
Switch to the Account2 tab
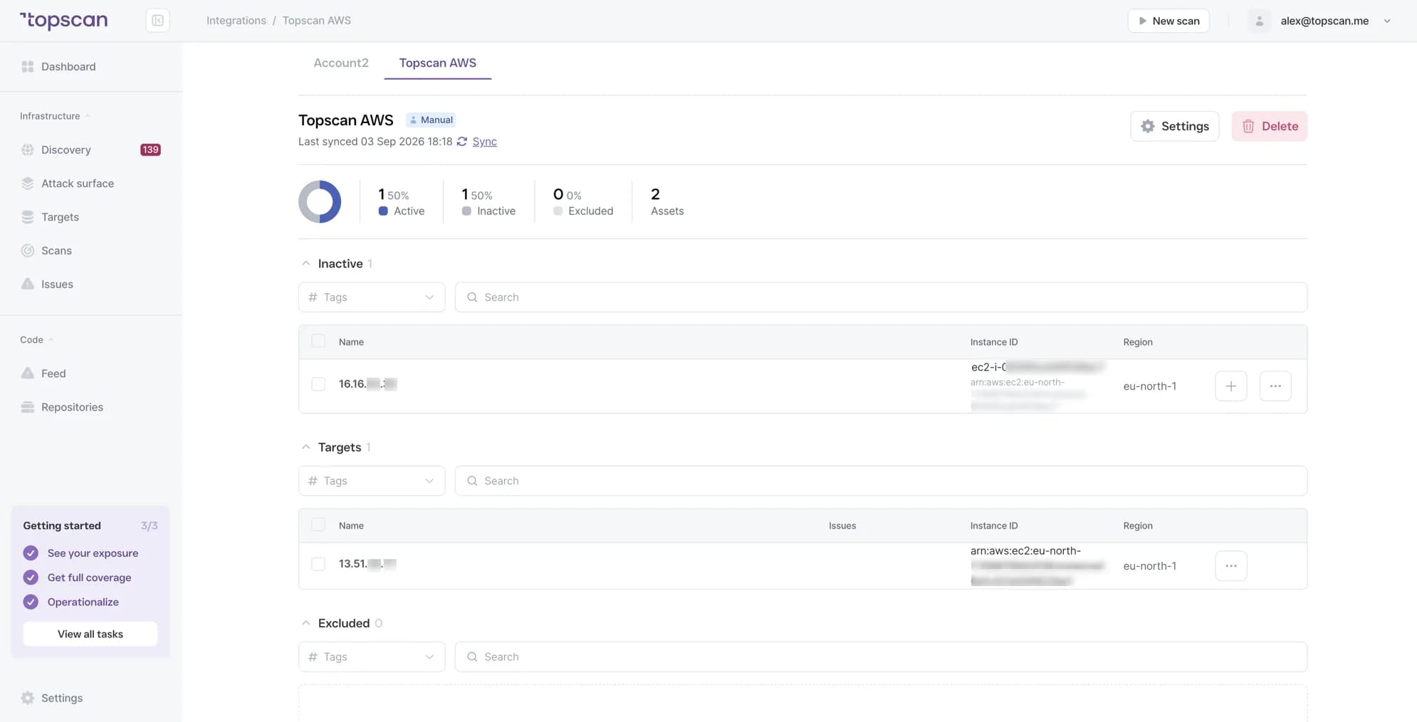pyautogui.click(x=341, y=63)
